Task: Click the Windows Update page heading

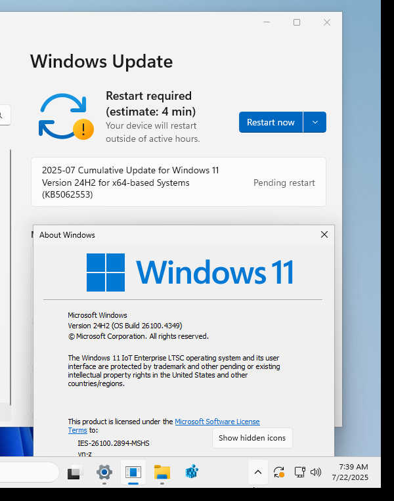Action: tap(101, 61)
